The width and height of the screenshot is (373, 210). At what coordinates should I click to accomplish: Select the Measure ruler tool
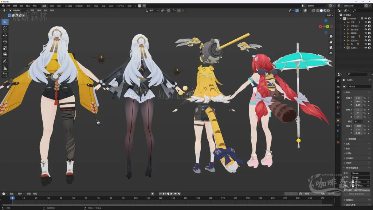pyautogui.click(x=5, y=68)
